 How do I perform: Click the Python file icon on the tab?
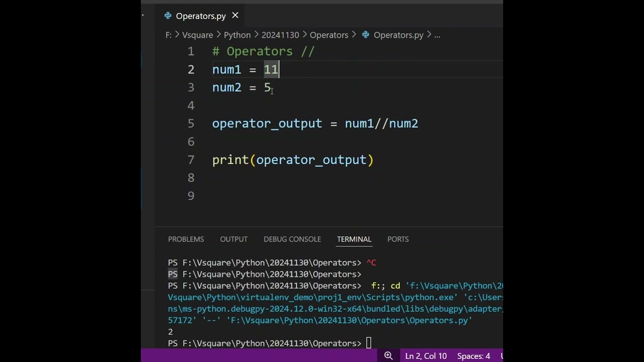tap(168, 16)
